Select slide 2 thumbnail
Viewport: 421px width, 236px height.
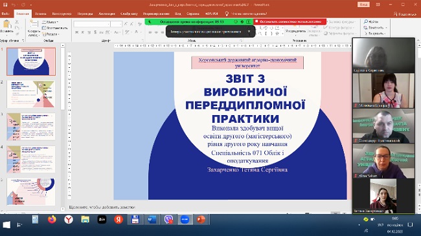click(x=31, y=94)
